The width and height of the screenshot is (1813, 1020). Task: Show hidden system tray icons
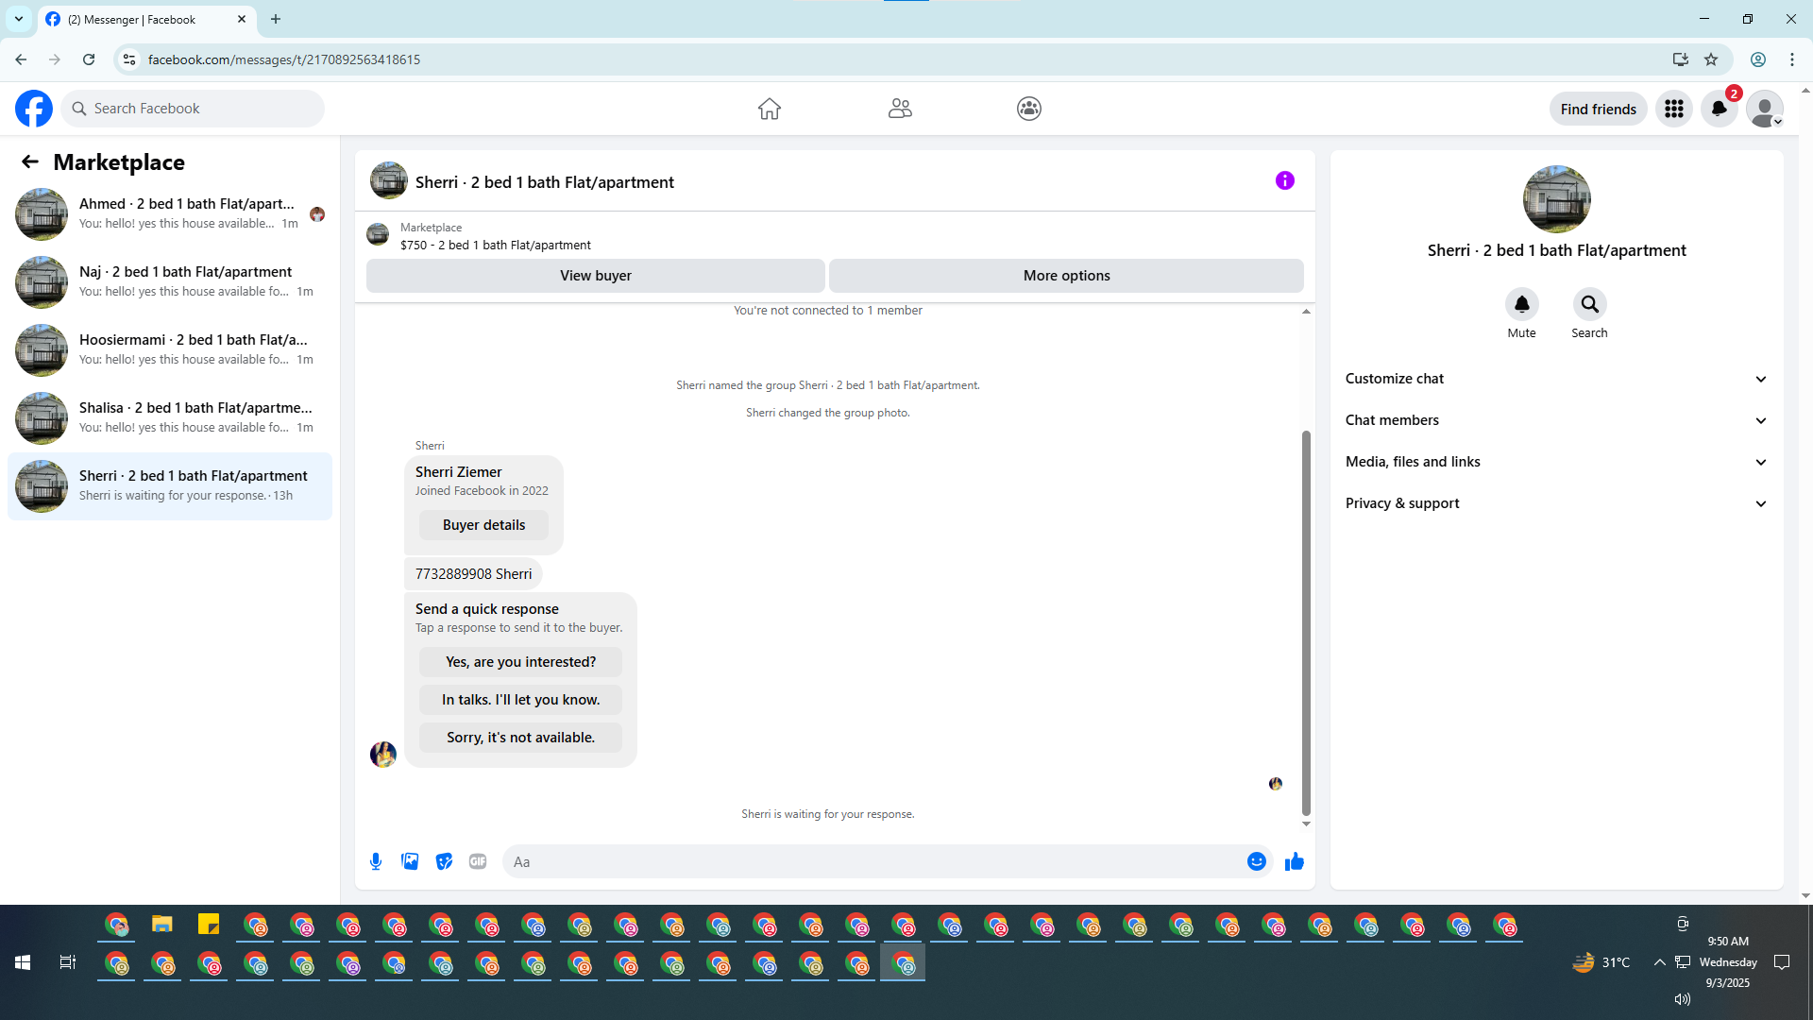(1659, 962)
